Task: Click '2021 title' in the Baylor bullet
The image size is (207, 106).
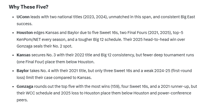Action: tap(78, 71)
